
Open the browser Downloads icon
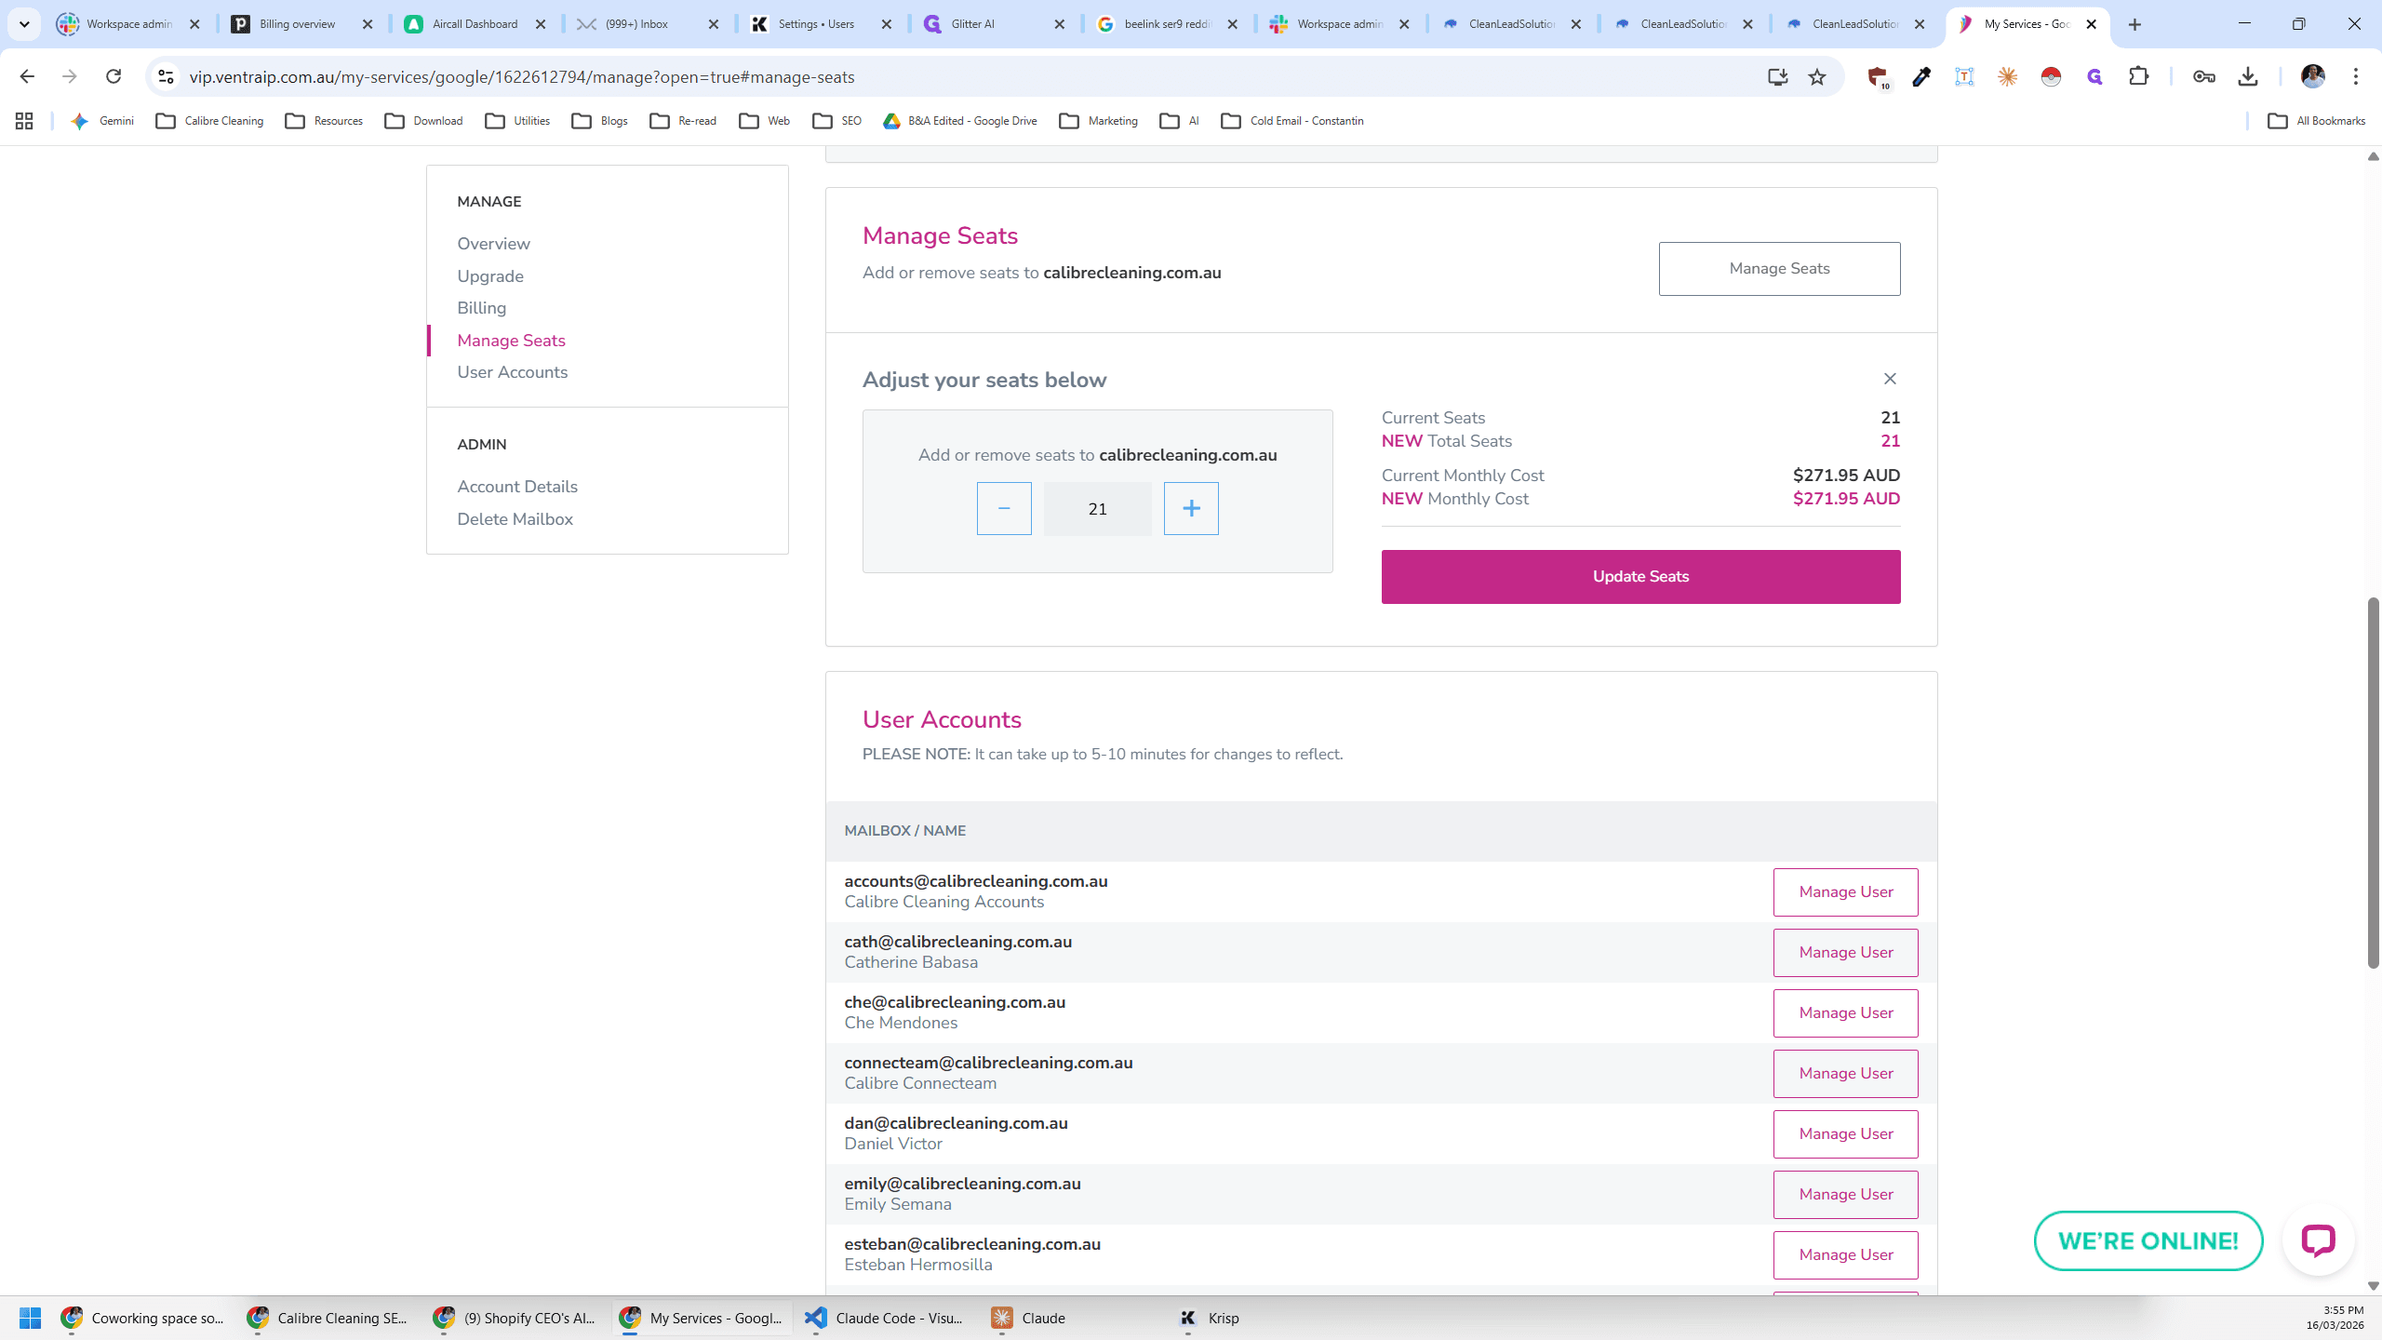pyautogui.click(x=2247, y=76)
